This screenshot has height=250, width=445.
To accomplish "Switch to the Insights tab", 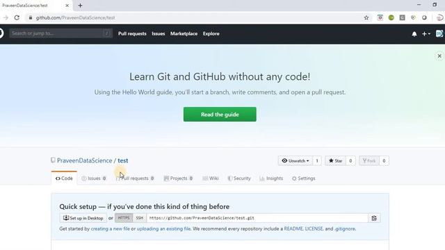I will [271, 178].
